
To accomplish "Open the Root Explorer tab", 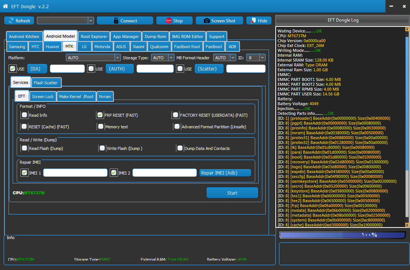I will click(94, 37).
